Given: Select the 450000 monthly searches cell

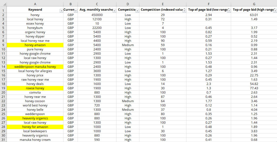Looking at the screenshot, I should click(97, 15).
